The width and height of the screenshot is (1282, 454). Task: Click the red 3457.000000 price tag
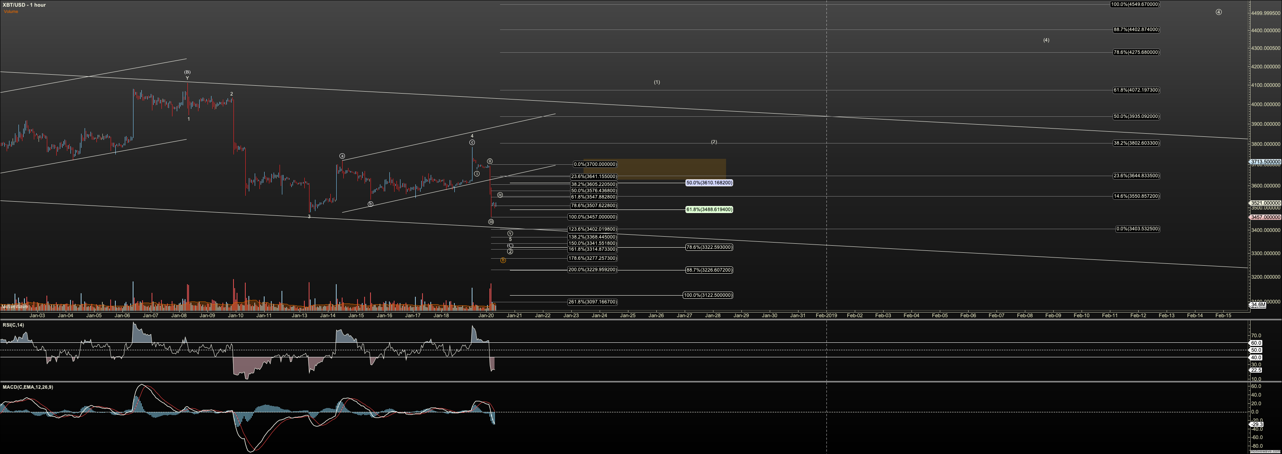pos(1265,217)
